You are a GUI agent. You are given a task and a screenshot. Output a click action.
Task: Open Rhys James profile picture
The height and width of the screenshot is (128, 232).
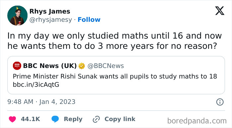(17, 16)
